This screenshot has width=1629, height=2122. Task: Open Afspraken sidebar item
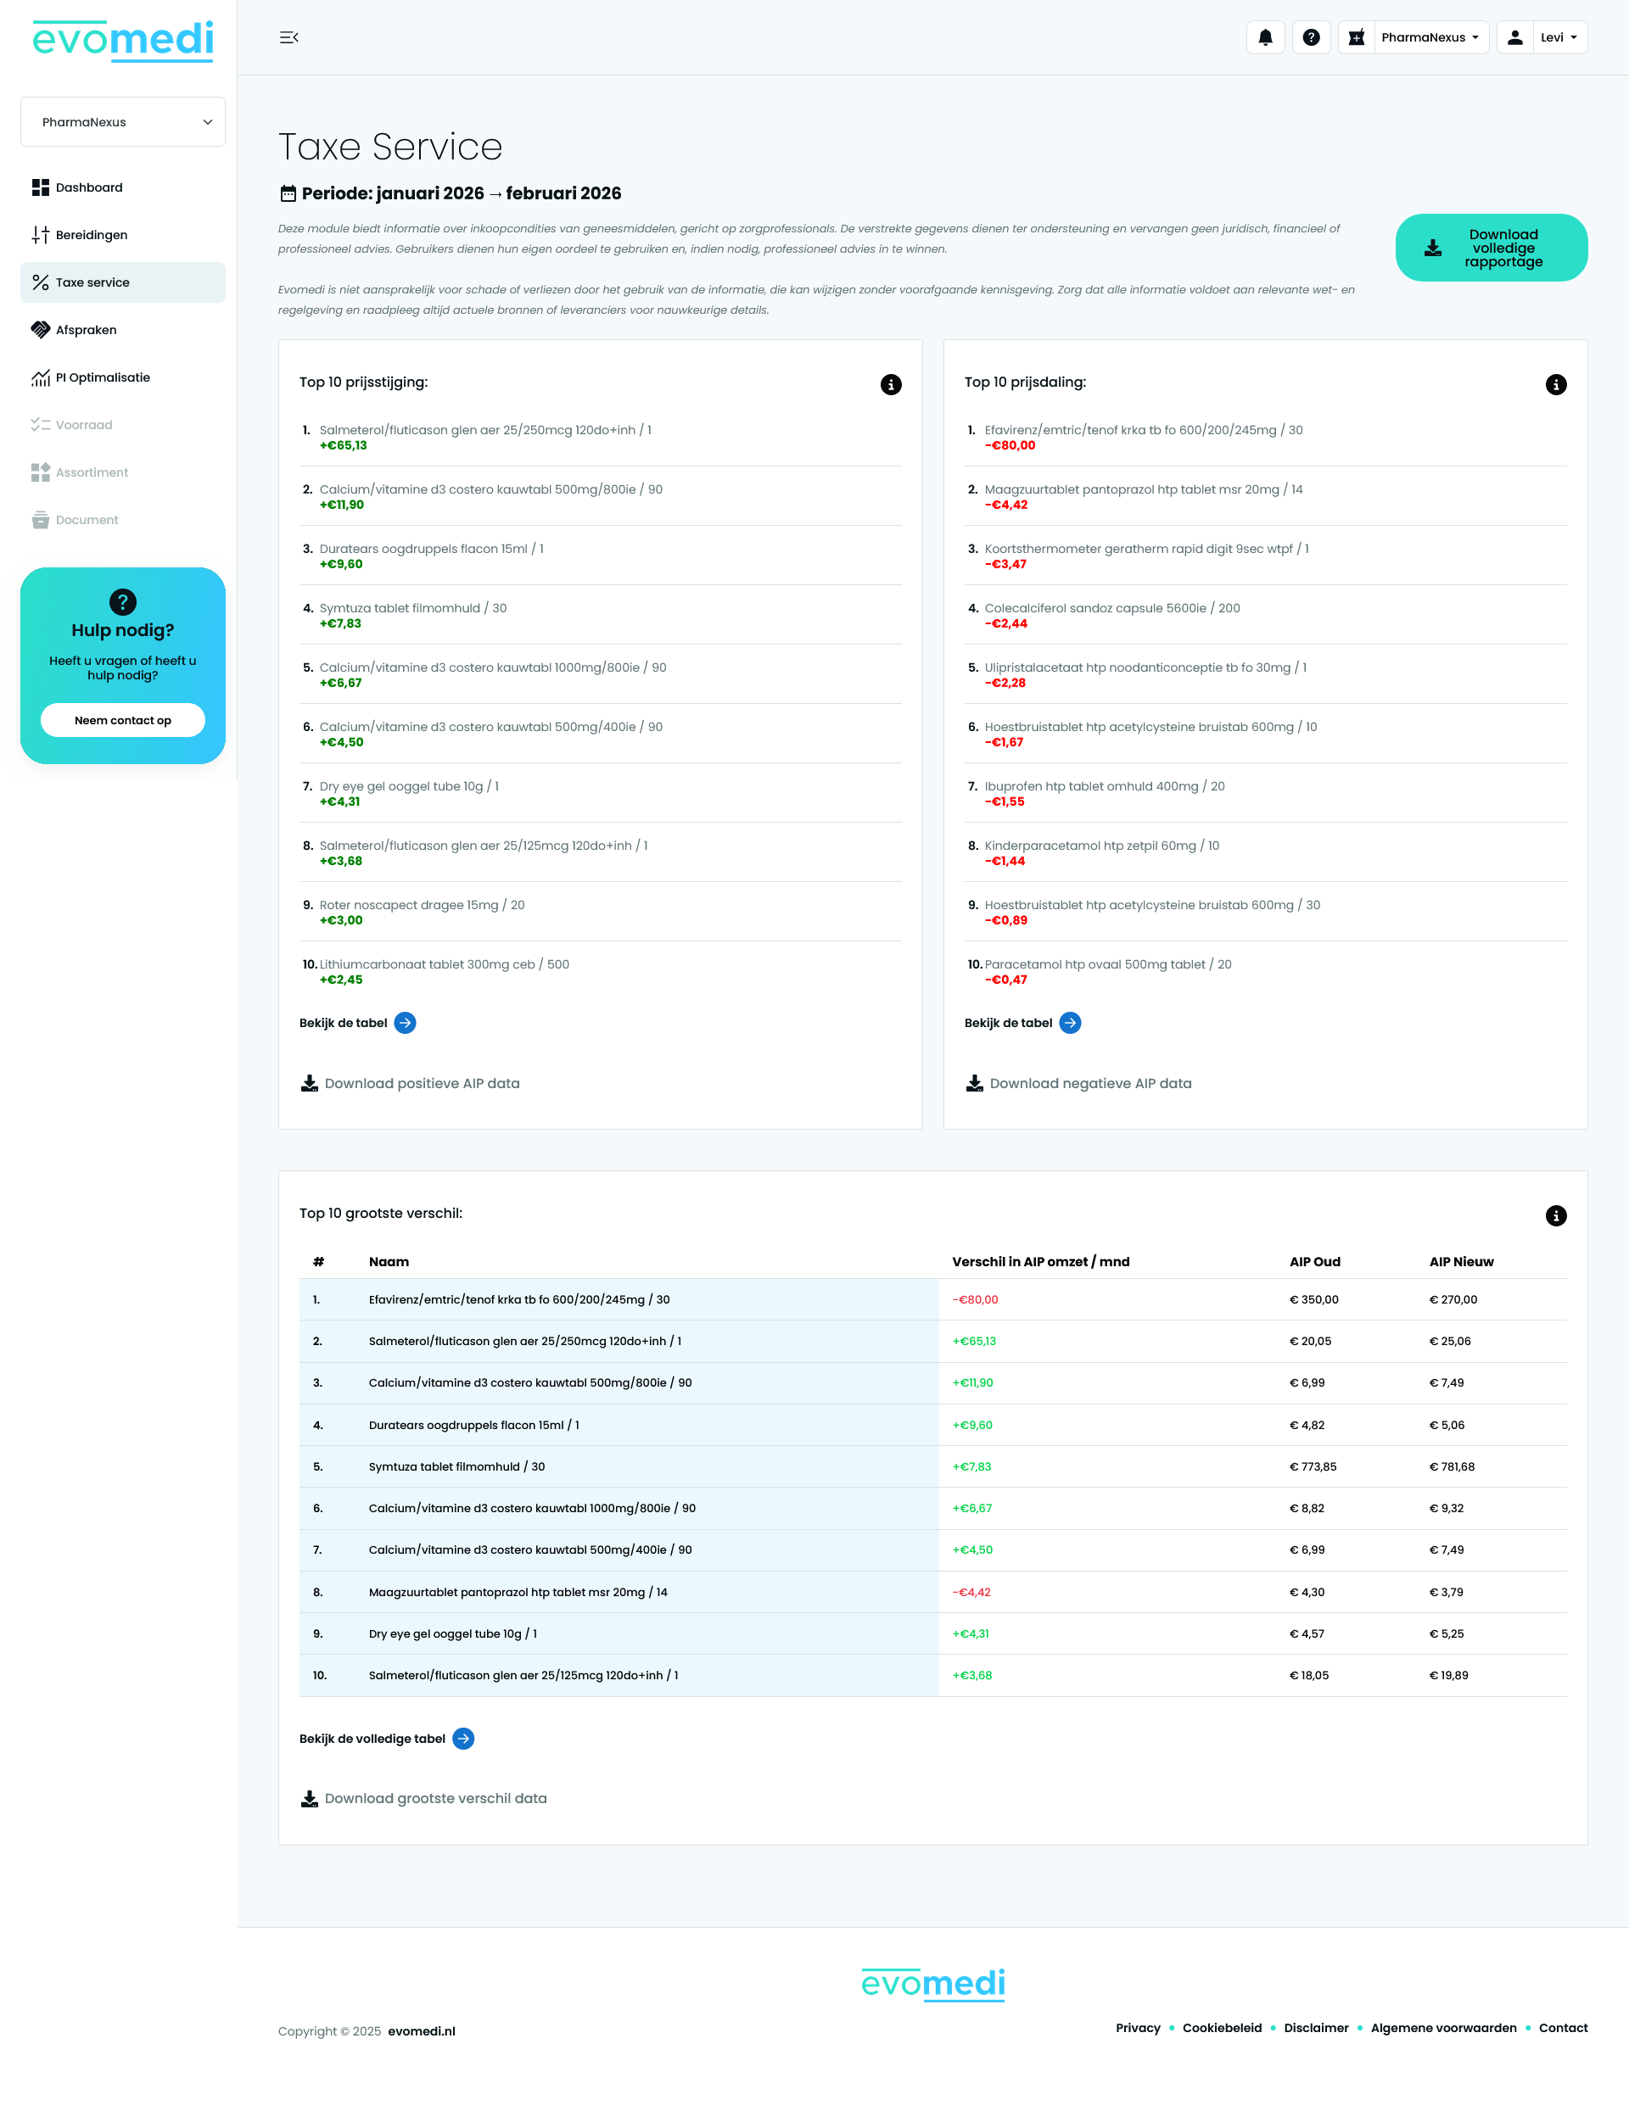tap(87, 331)
